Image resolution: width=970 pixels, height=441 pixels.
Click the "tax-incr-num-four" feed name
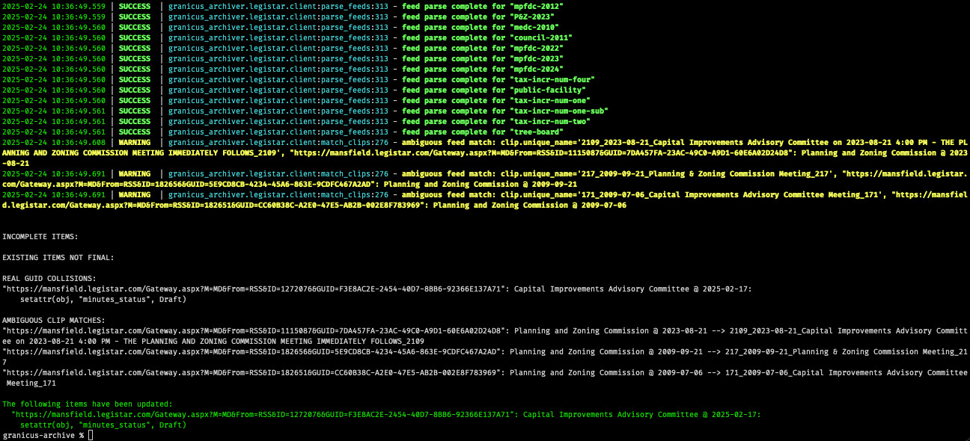point(552,78)
